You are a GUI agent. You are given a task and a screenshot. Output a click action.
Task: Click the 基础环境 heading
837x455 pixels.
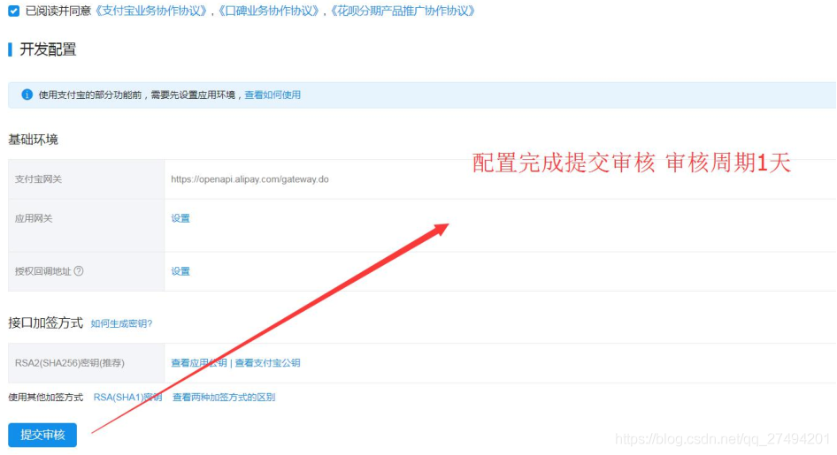pyautogui.click(x=33, y=140)
